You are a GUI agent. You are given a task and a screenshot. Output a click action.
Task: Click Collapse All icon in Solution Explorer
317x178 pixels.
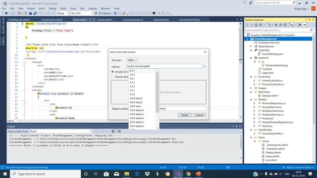click(280, 25)
